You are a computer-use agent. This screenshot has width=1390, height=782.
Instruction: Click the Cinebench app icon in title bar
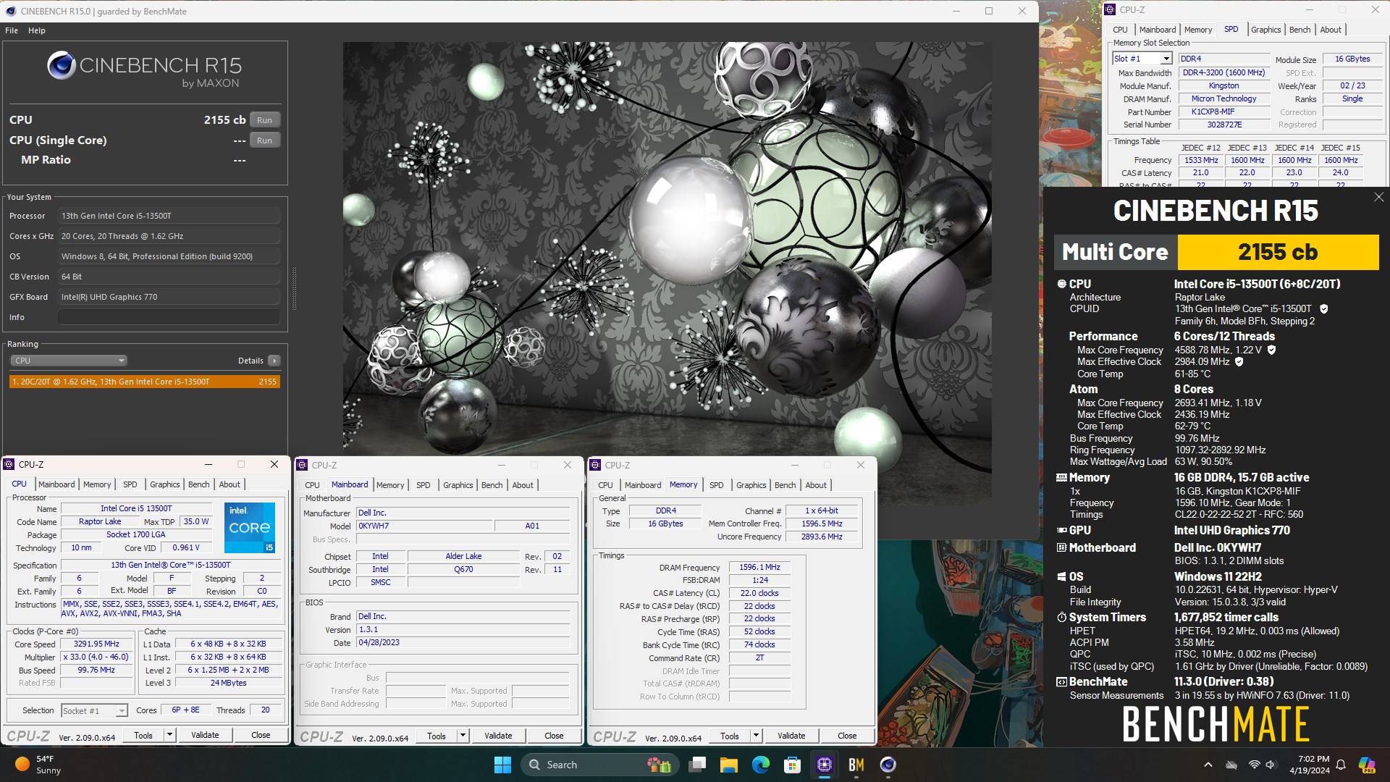[x=10, y=11]
